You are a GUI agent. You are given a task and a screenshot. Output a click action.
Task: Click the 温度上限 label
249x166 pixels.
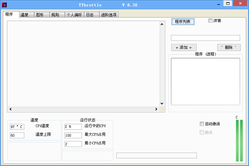point(43,134)
